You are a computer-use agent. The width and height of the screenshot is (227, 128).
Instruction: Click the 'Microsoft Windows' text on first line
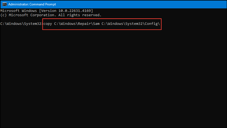tap(19, 11)
